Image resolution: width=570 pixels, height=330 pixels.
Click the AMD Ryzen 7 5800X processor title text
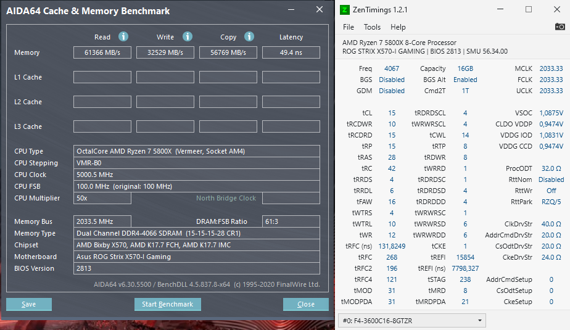point(399,43)
